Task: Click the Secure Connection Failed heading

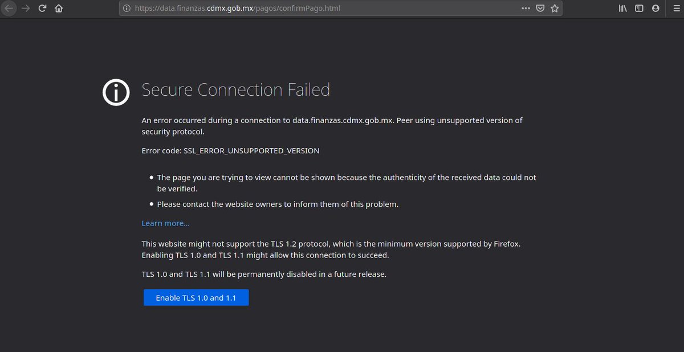Action: click(235, 90)
